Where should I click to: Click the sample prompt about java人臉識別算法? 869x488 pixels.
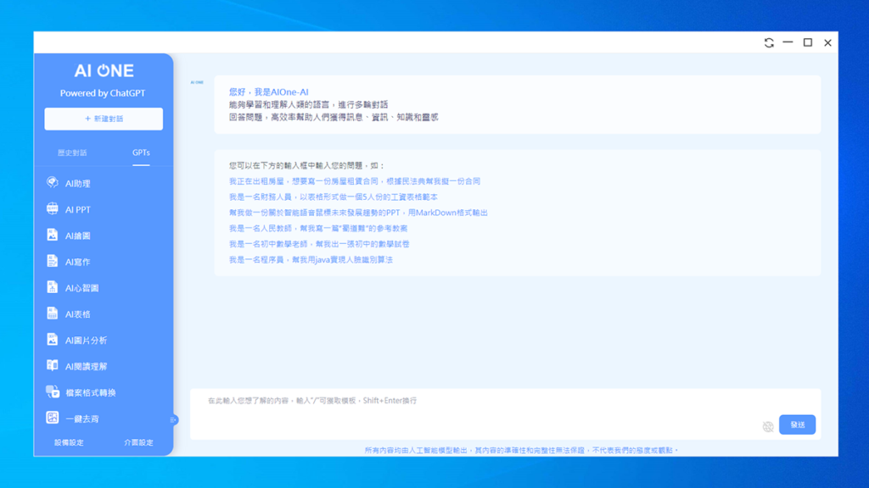coord(311,260)
